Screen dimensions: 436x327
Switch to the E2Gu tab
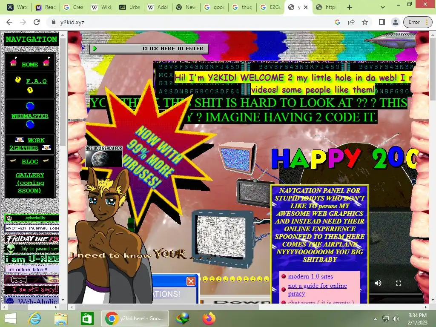click(270, 7)
